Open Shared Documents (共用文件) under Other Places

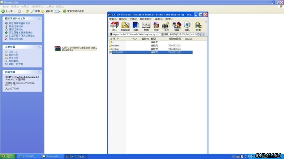(13, 58)
